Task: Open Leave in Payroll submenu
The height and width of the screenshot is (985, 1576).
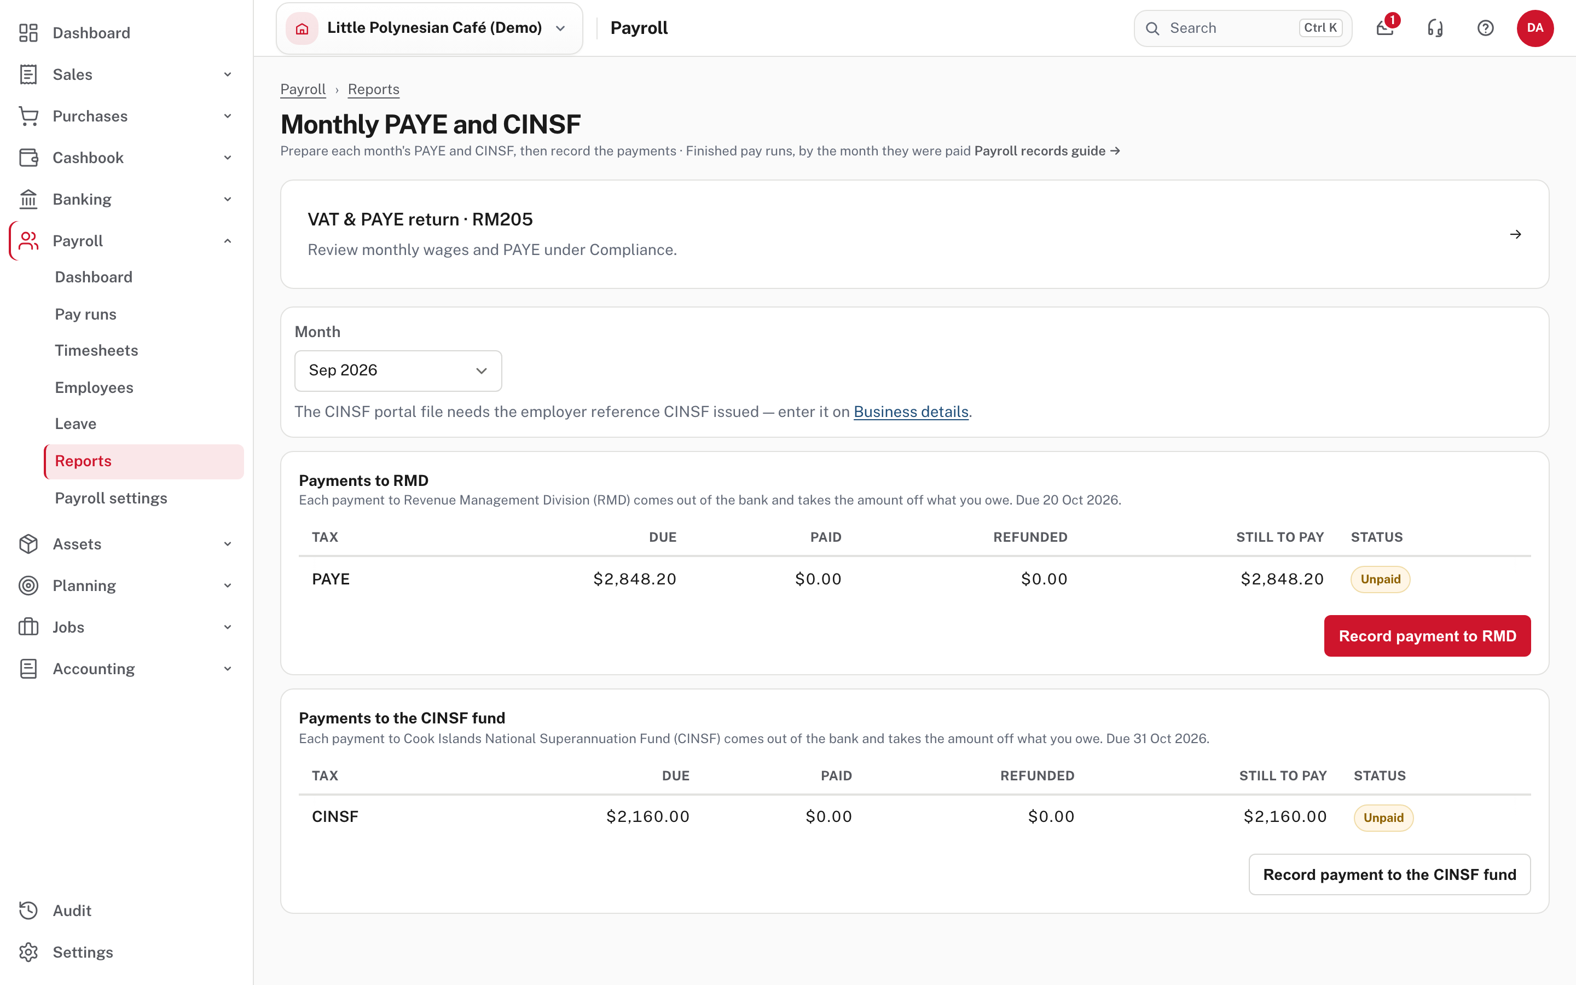Action: (76, 424)
